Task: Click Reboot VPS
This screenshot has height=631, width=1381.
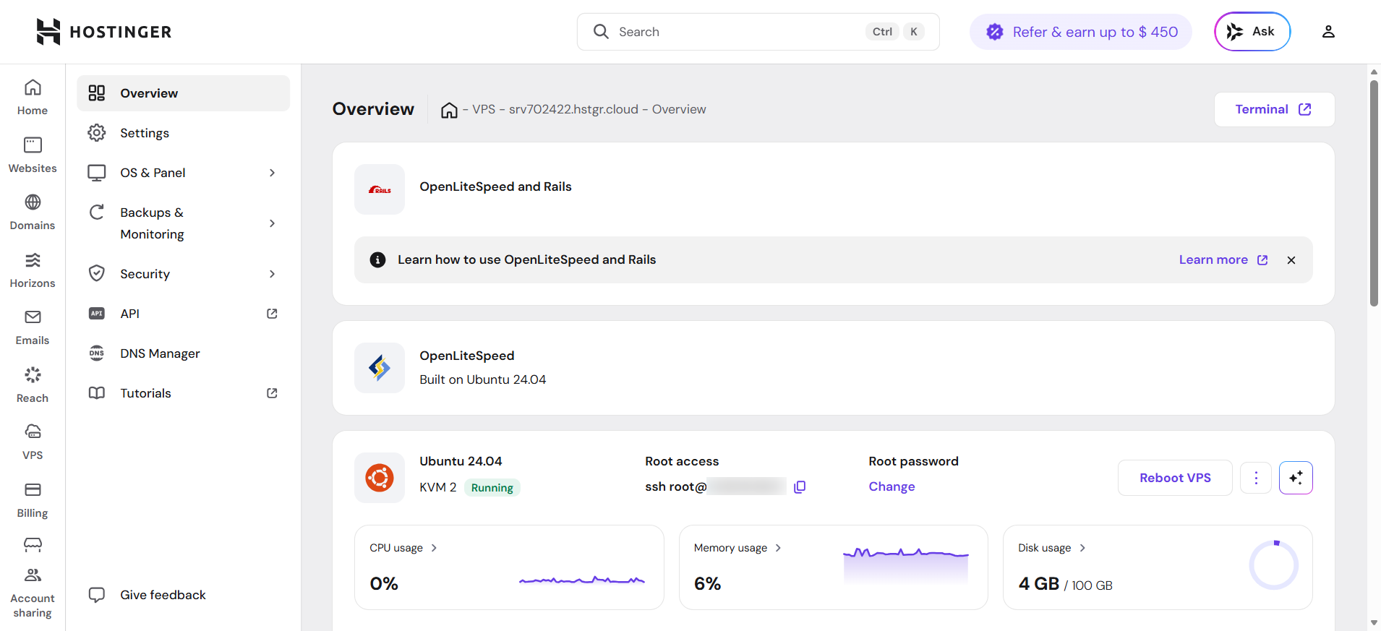Action: point(1175,478)
